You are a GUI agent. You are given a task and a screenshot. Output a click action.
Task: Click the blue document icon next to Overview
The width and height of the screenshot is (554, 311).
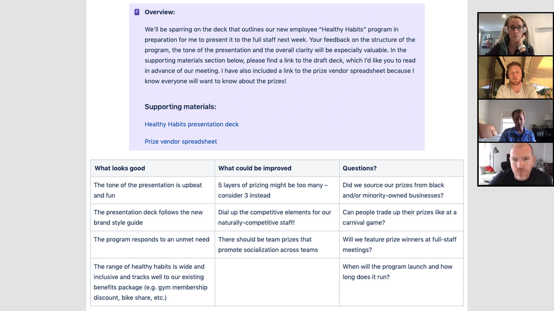click(137, 12)
